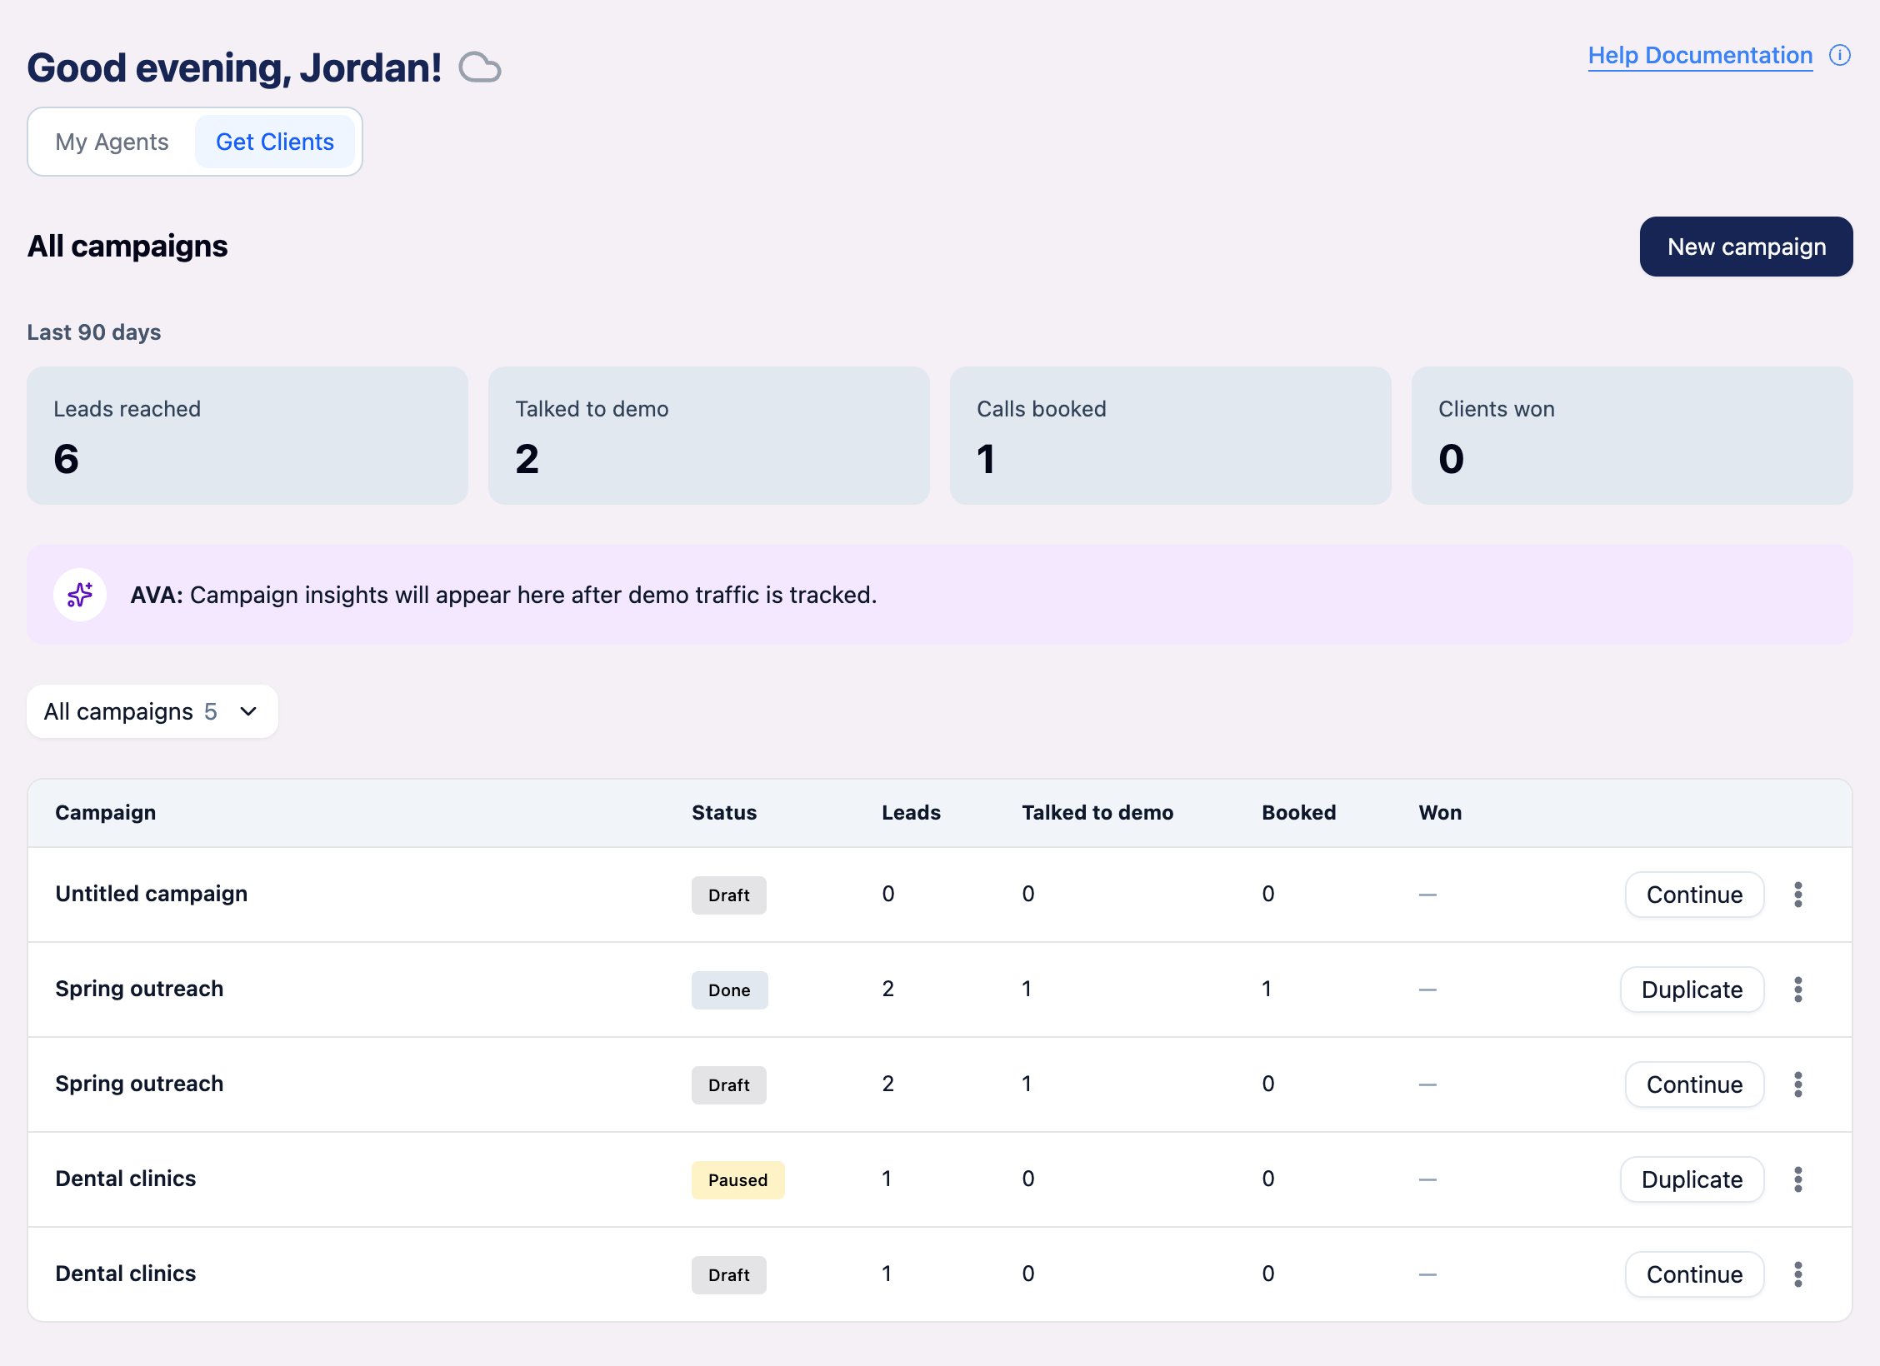The width and height of the screenshot is (1880, 1366).
Task: Duplicate the Paused Dental clinics campaign
Action: point(1692,1179)
